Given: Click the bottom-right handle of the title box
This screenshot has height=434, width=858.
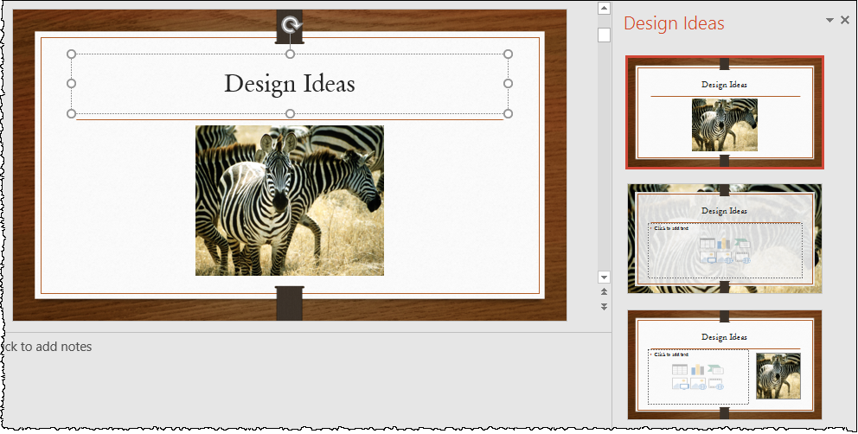Looking at the screenshot, I should [508, 113].
